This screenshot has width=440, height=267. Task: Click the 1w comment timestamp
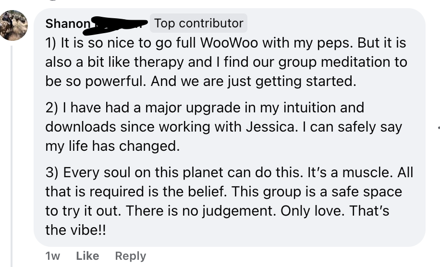tap(52, 256)
